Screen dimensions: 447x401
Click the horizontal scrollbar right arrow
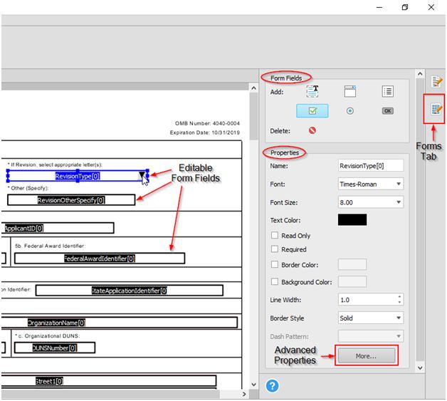[x=244, y=394]
